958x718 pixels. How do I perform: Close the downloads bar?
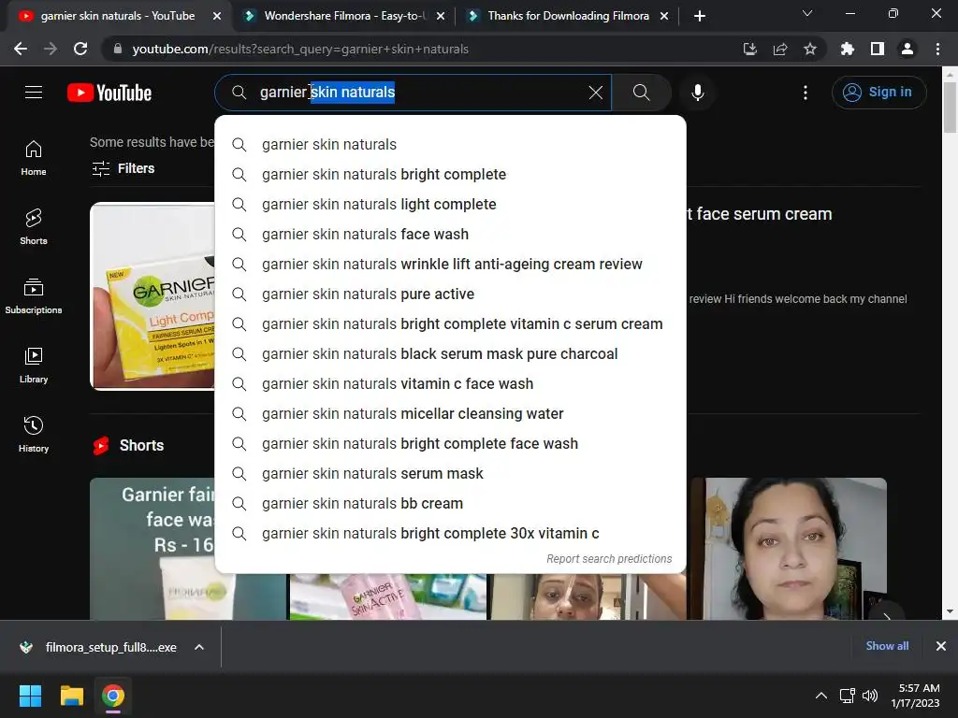point(941,646)
